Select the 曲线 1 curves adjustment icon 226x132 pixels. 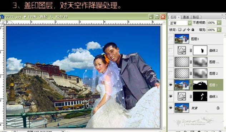pyautogui.click(x=182, y=96)
